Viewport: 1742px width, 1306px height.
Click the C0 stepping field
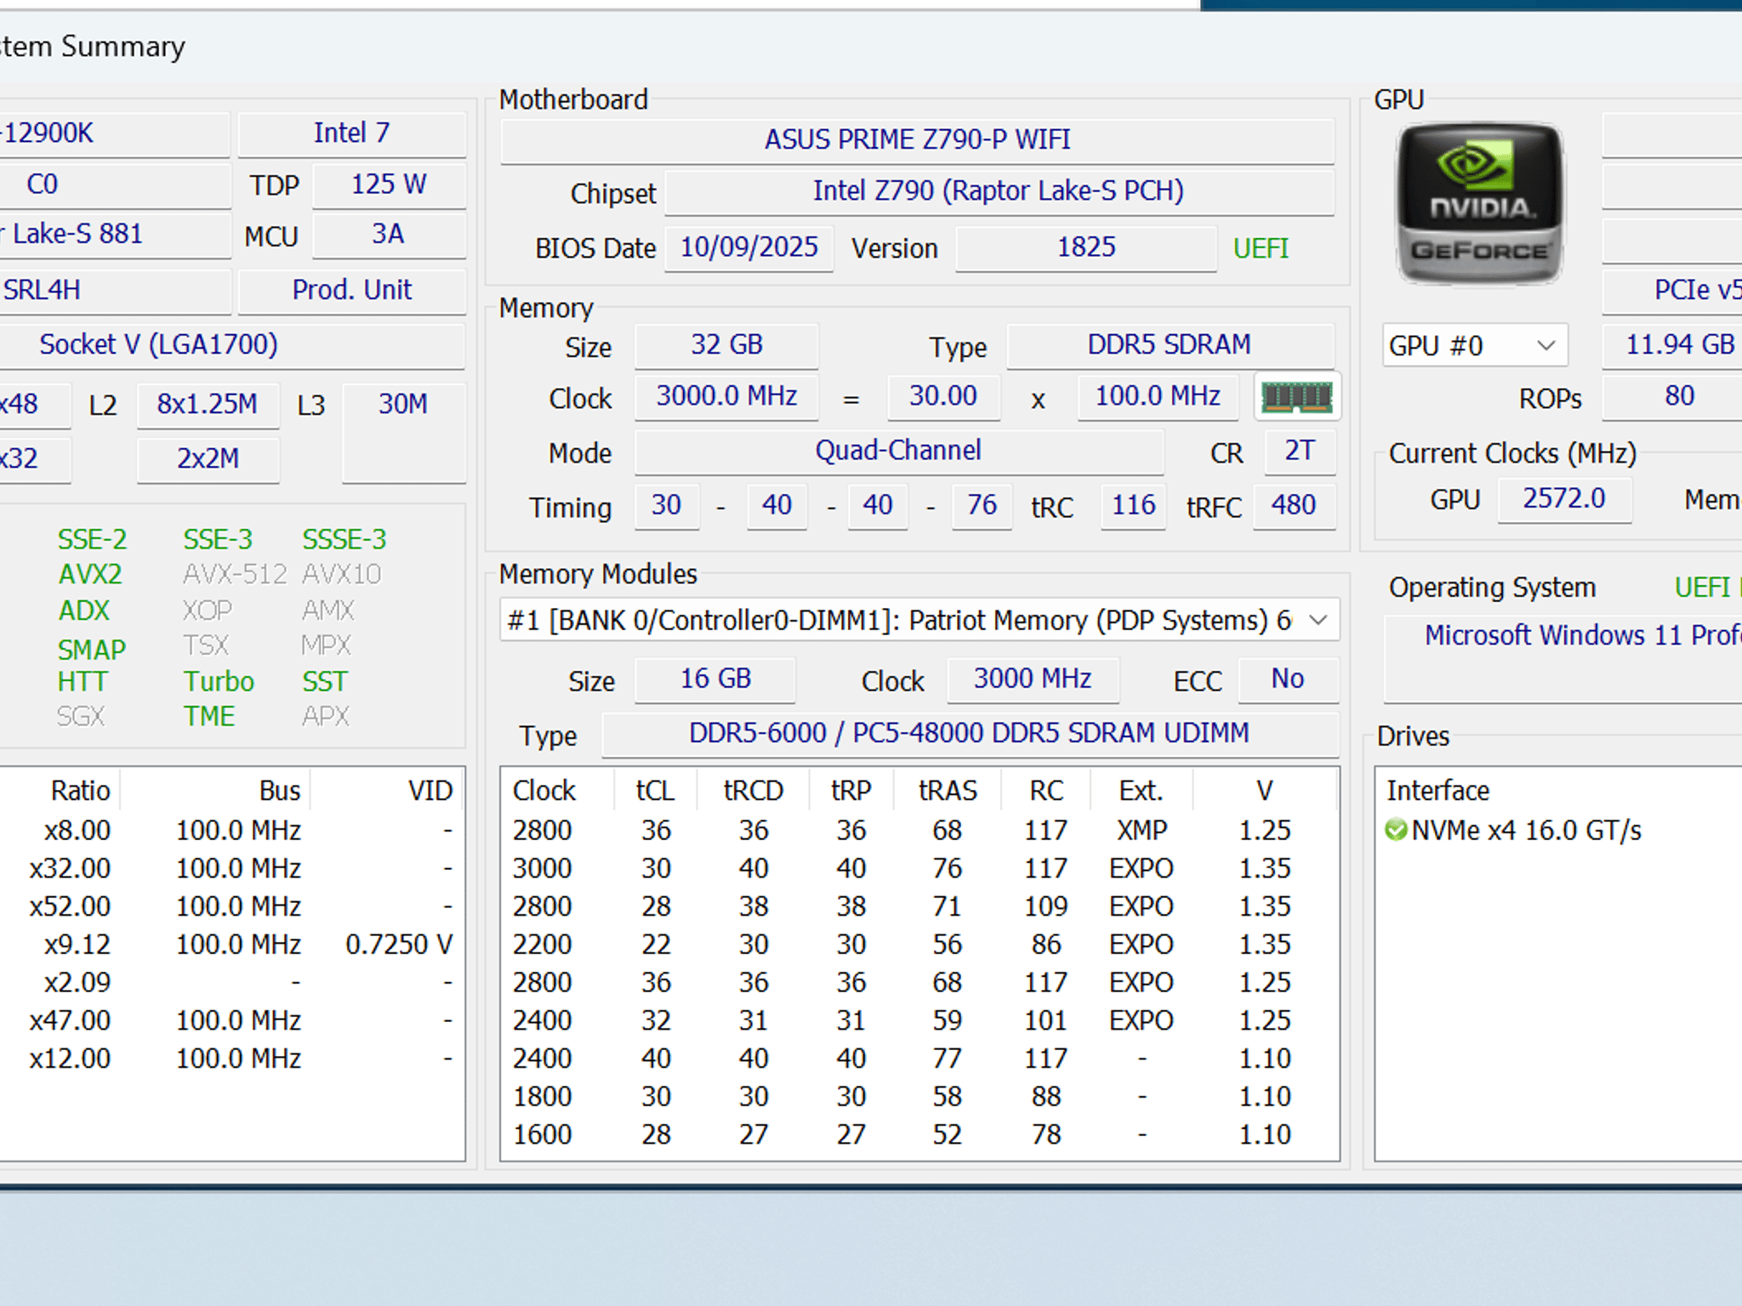(115, 185)
